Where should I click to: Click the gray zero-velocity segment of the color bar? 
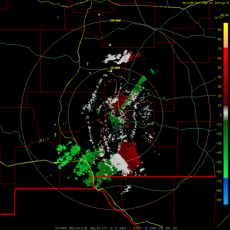pos(226,113)
